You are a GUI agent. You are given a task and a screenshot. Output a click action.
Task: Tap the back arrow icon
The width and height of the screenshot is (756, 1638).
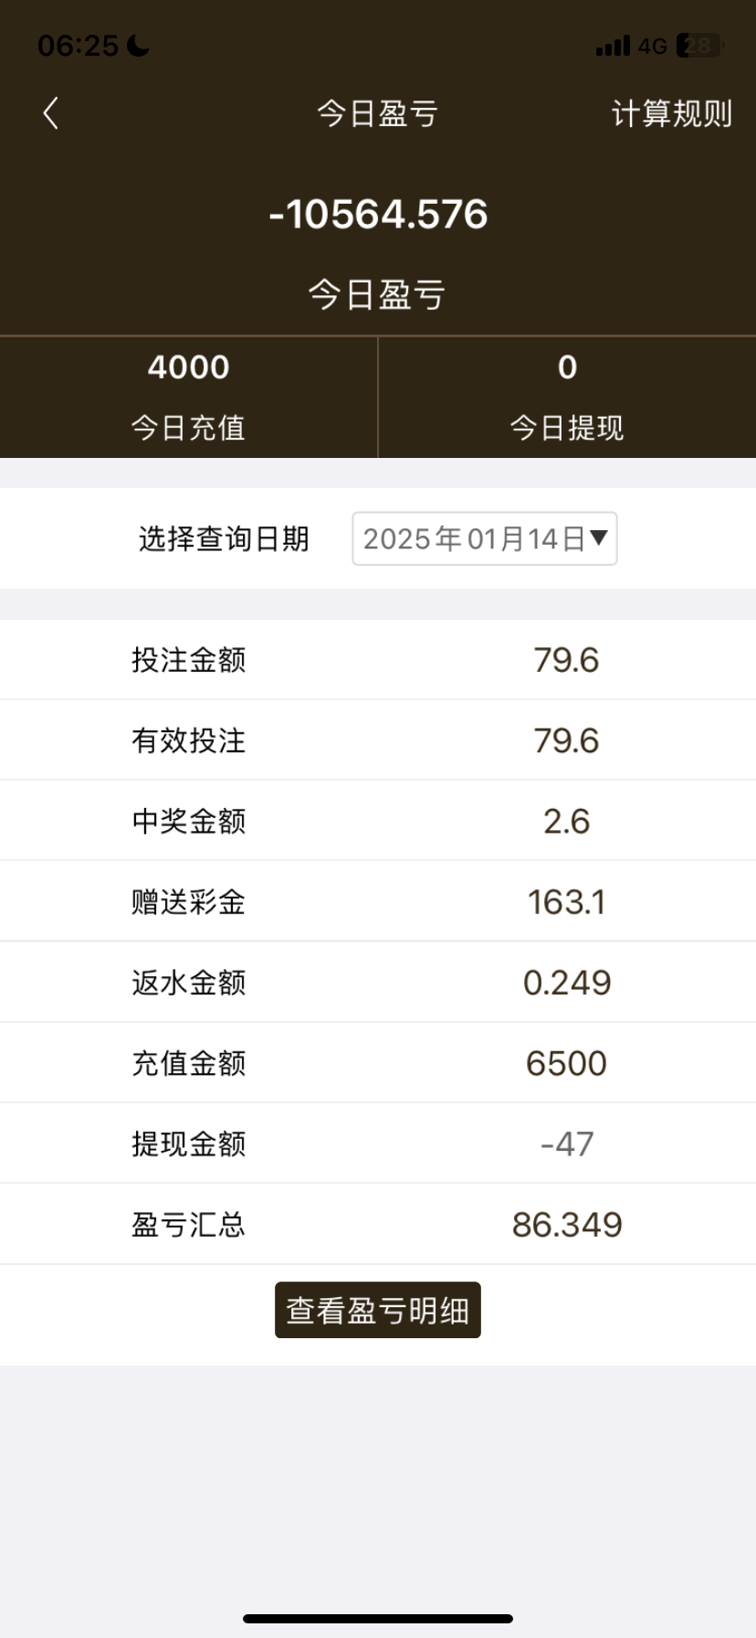[51, 113]
